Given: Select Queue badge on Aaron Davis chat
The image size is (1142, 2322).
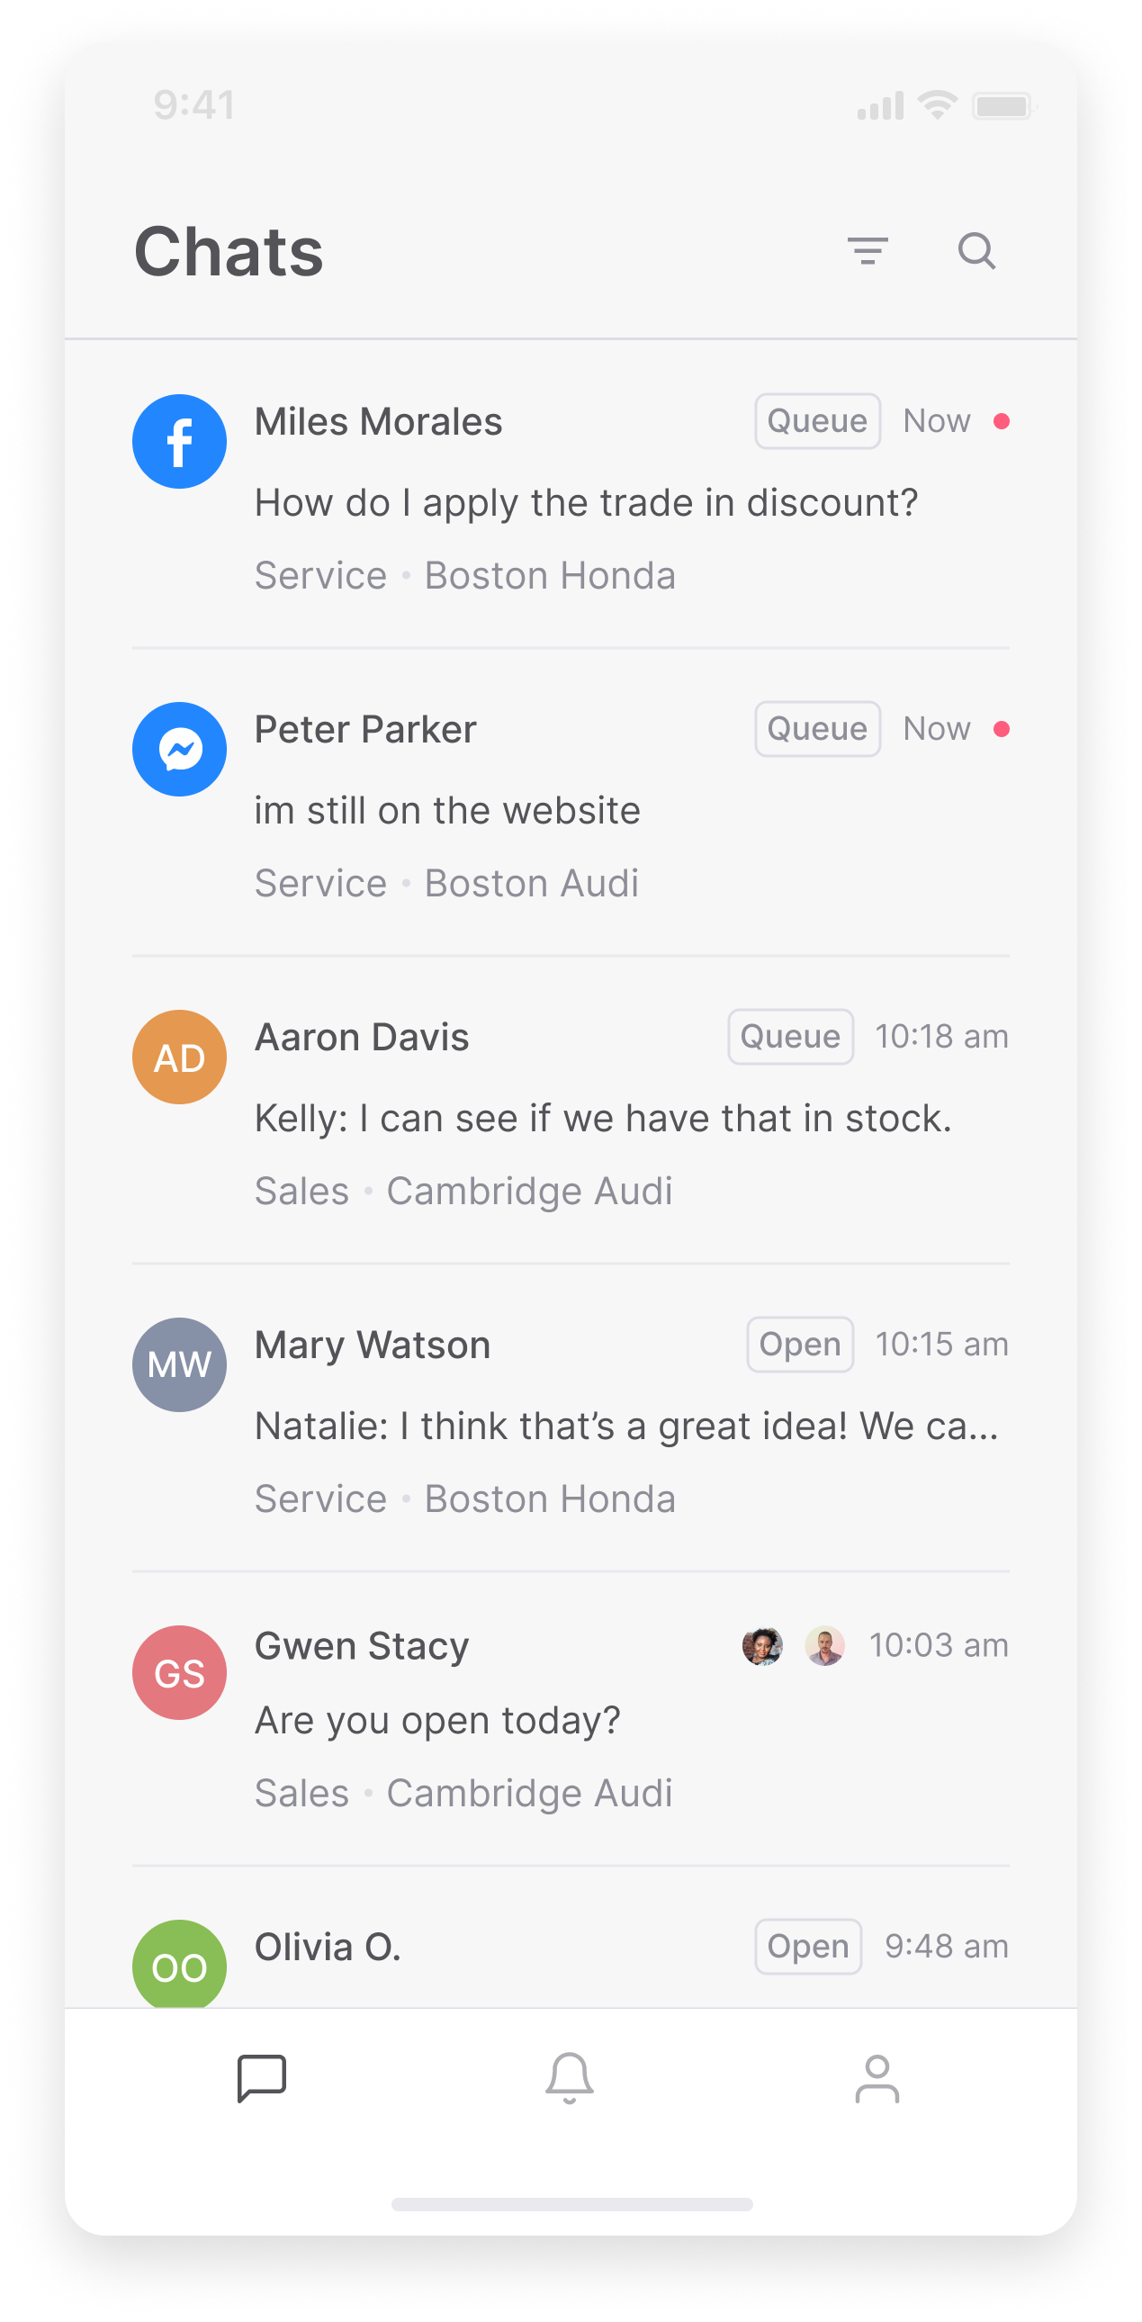Looking at the screenshot, I should pyautogui.click(x=790, y=1037).
